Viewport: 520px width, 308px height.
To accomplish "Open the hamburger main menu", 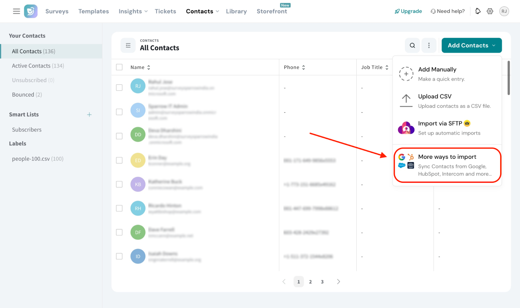I will pyautogui.click(x=16, y=11).
